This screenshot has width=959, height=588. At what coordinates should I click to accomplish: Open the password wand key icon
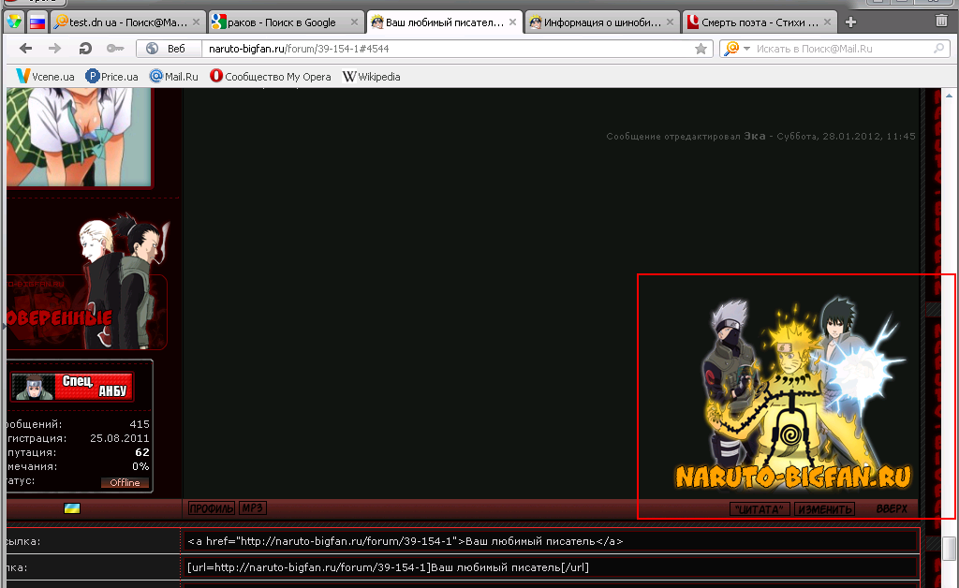(115, 49)
